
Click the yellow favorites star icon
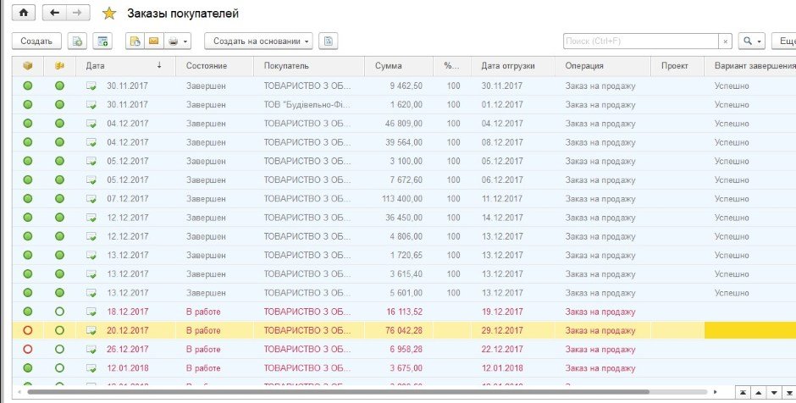click(108, 14)
